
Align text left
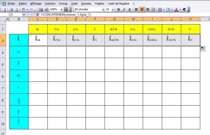(136, 9)
